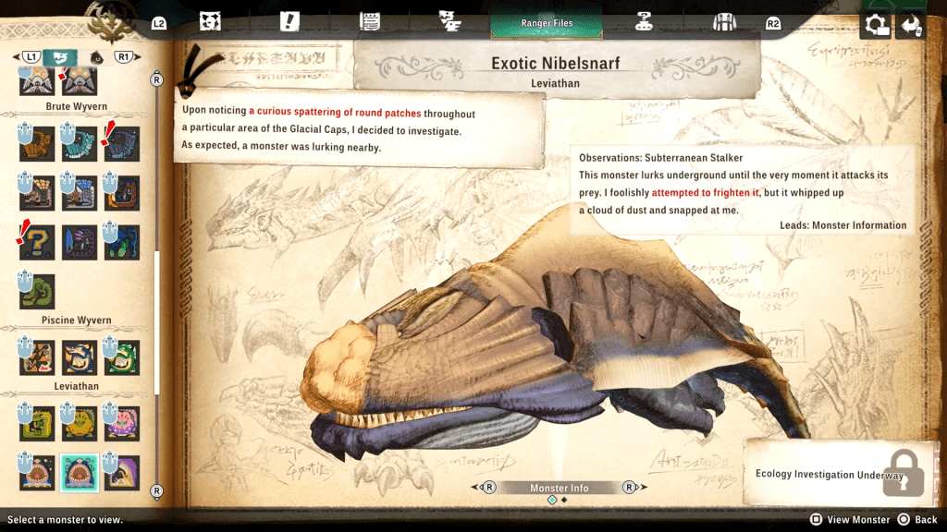
Task: Select the unknown question-mark monster icon
Action: 37,243
